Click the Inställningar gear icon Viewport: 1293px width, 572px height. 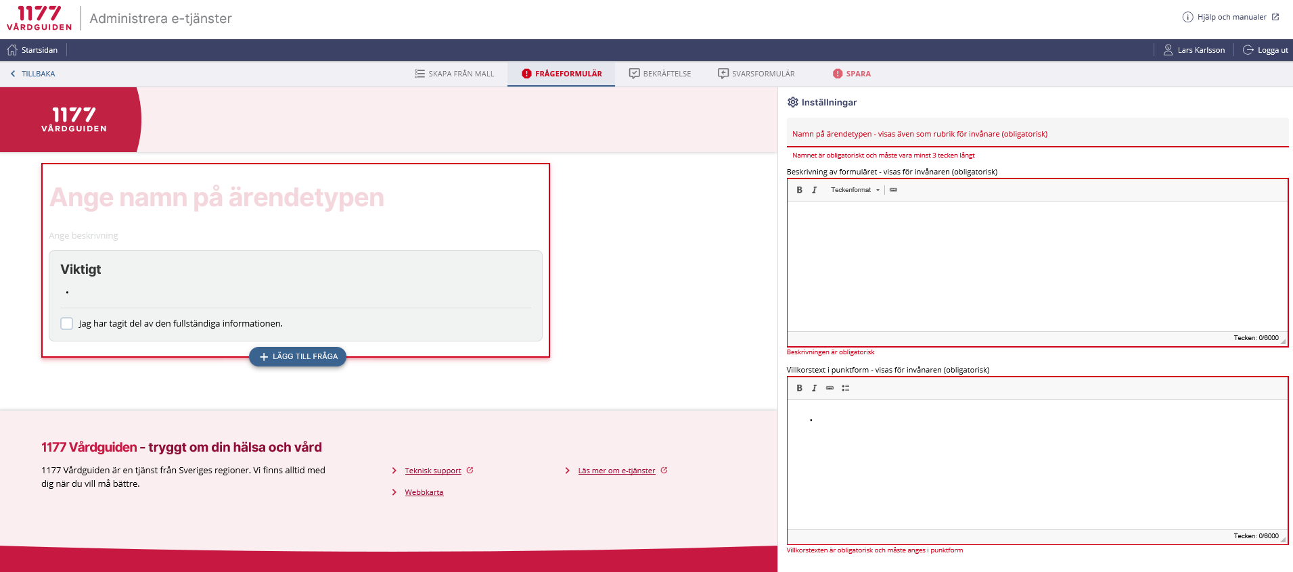pos(792,102)
